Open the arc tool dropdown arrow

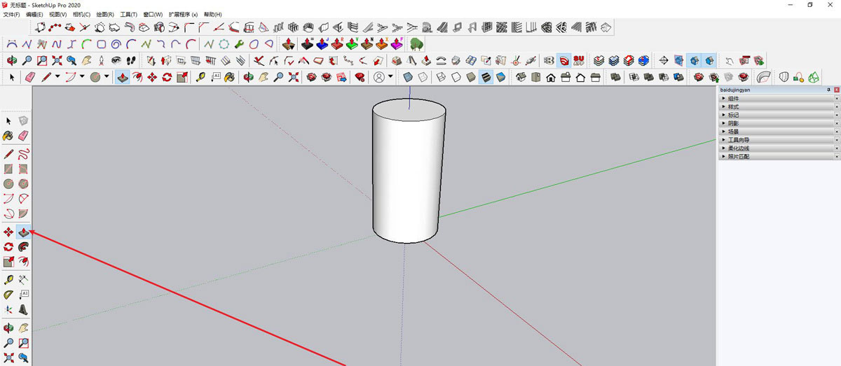82,77
